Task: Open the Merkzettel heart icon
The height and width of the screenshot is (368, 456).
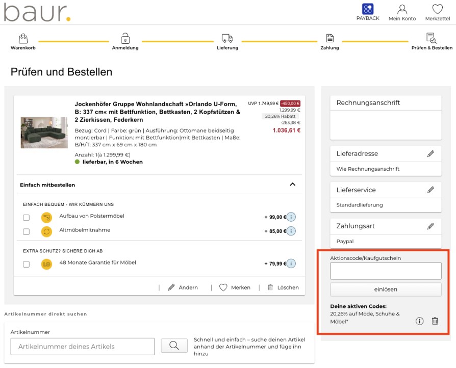Action: (x=437, y=9)
